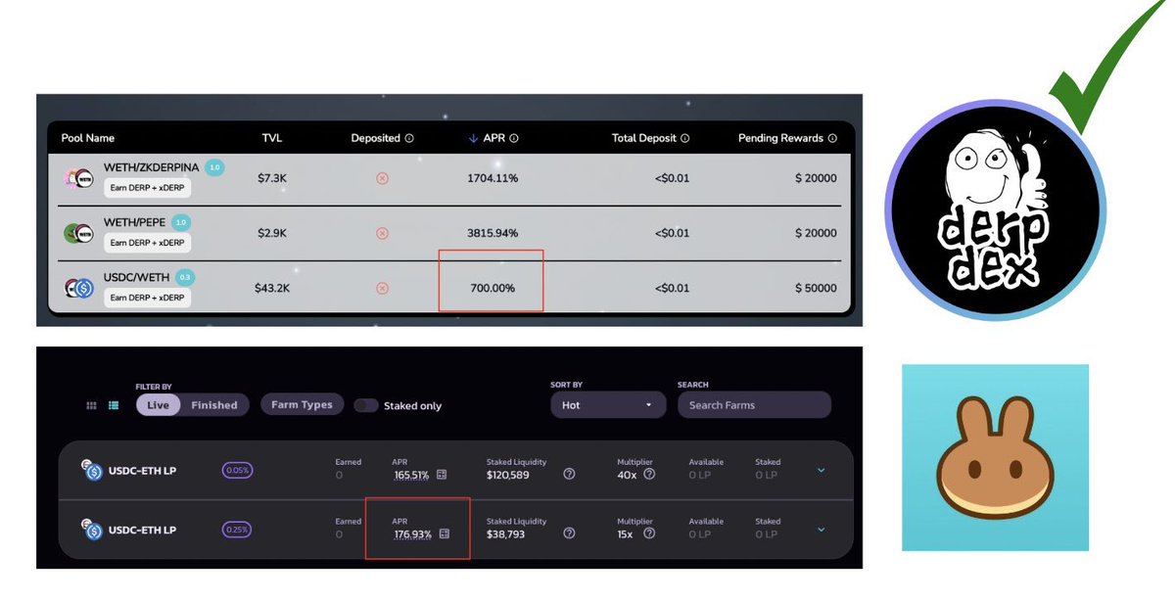Click the token icon of 0.05% USDC-ETH LP
Image resolution: width=1175 pixels, height=602 pixels.
coord(92,470)
